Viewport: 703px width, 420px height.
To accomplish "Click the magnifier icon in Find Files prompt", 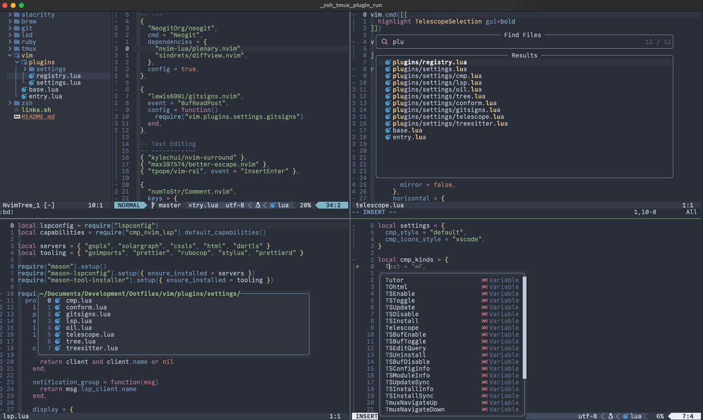I will (385, 42).
